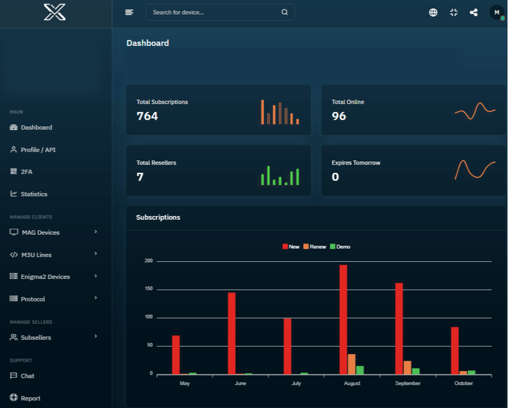Open the Chat support link
Screen dimensions: 508x408
(27, 376)
